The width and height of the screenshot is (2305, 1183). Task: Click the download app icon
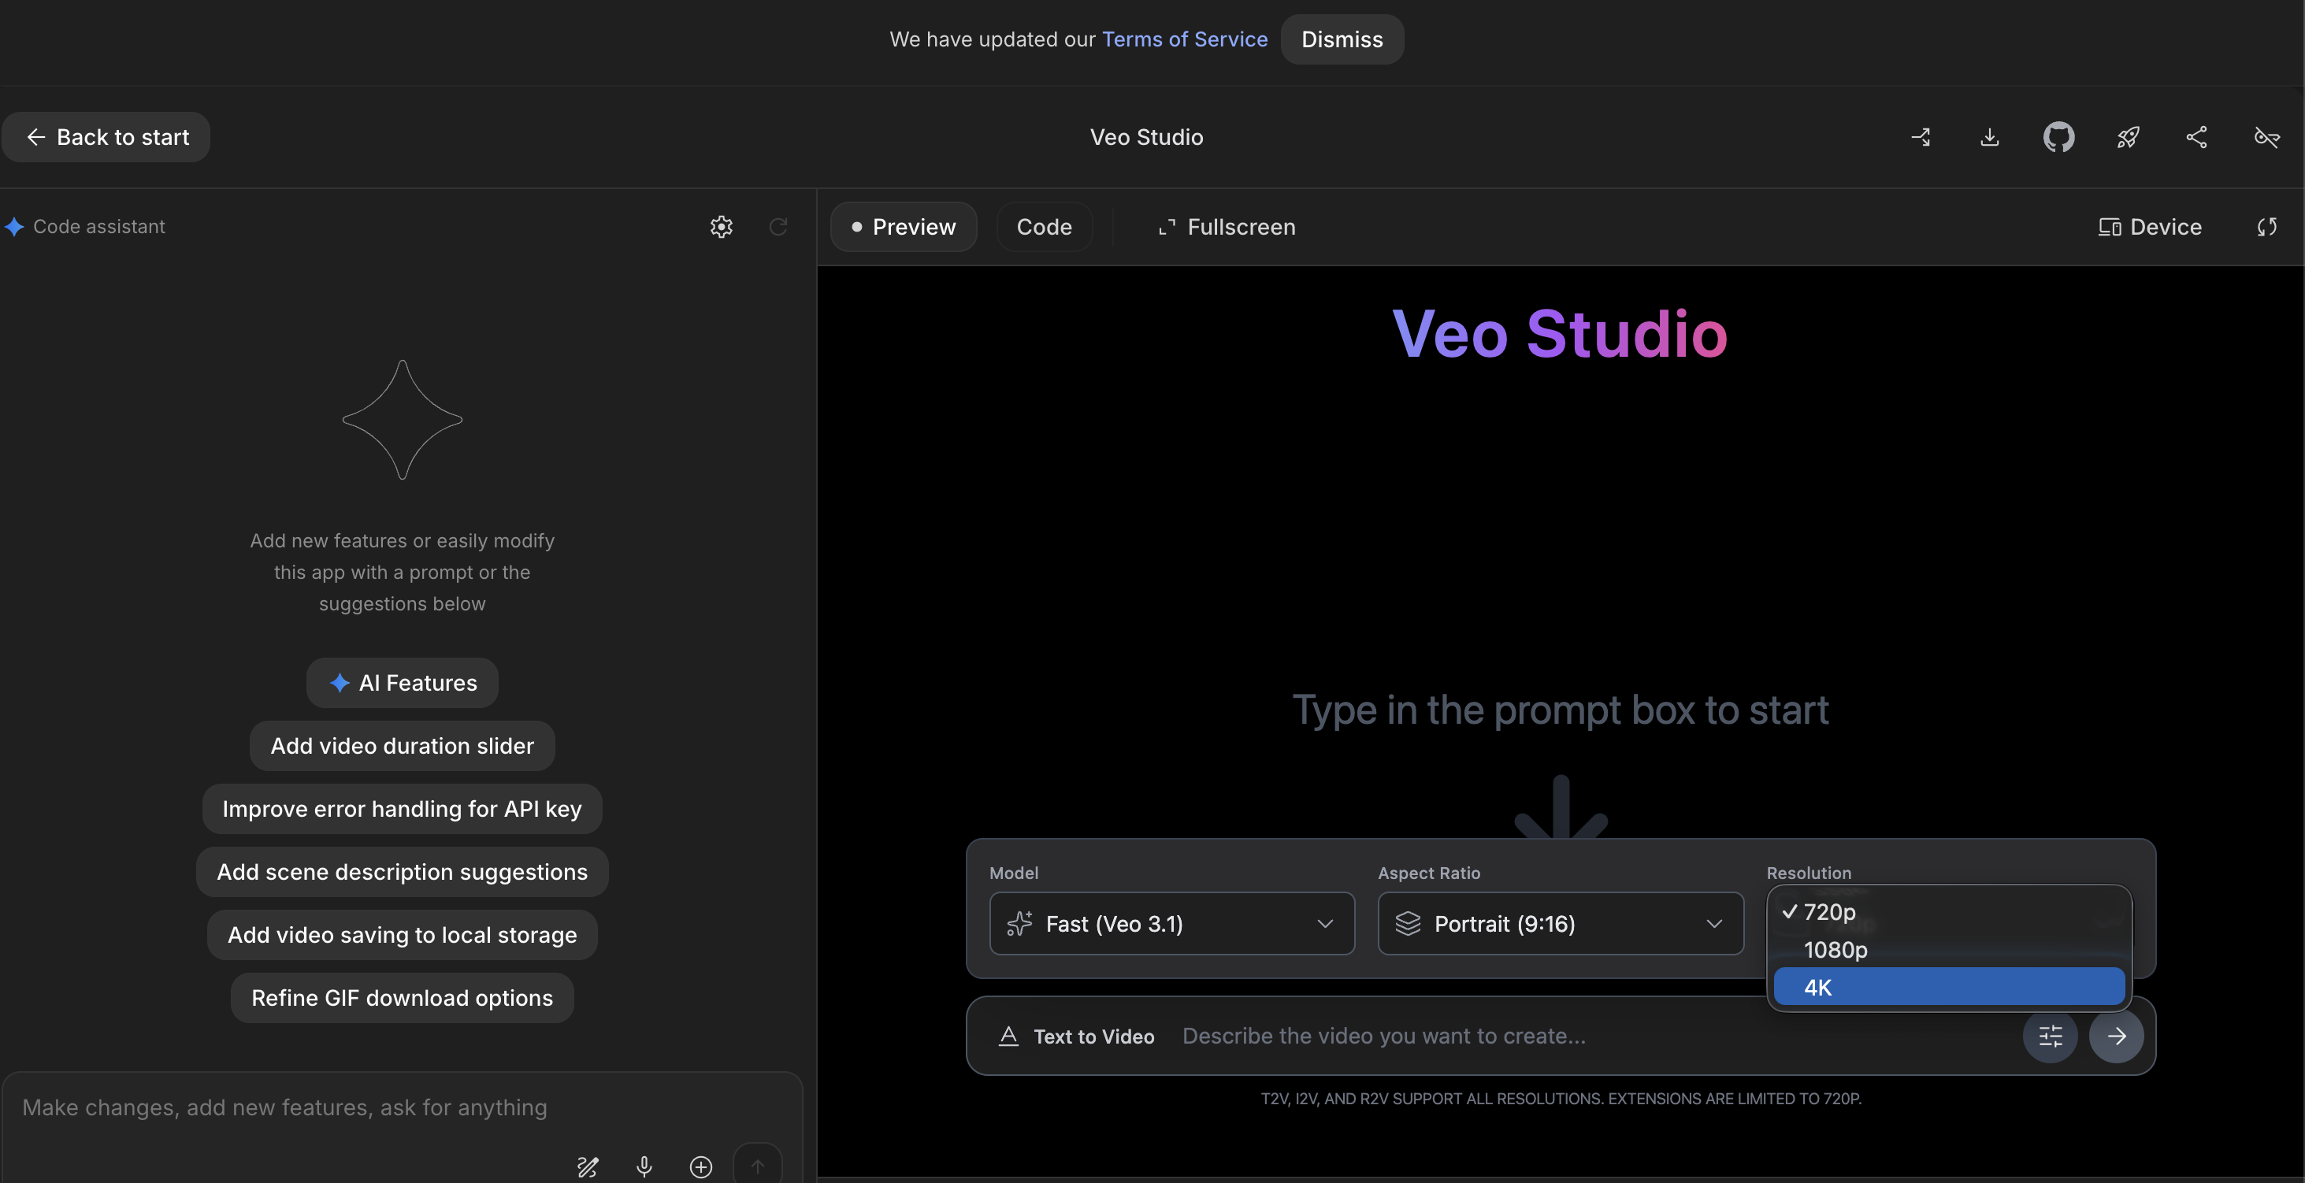1989,137
